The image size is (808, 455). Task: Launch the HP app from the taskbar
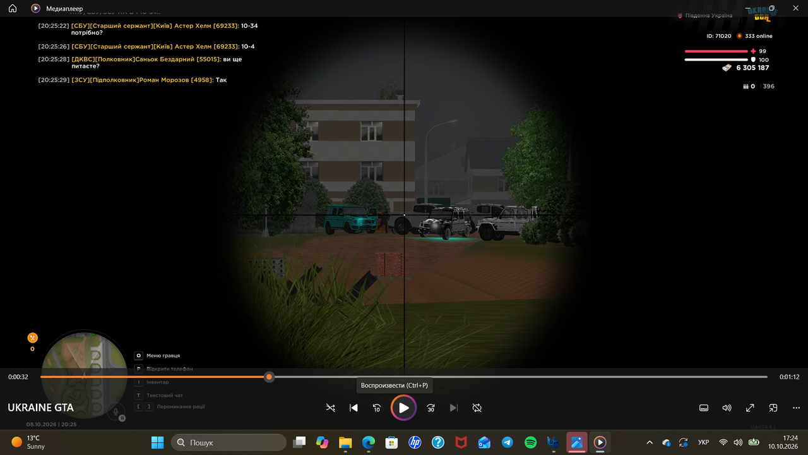click(415, 442)
